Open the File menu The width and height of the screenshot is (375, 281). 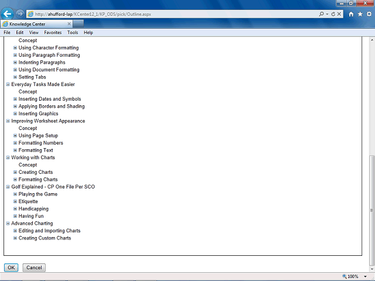pyautogui.click(x=7, y=33)
